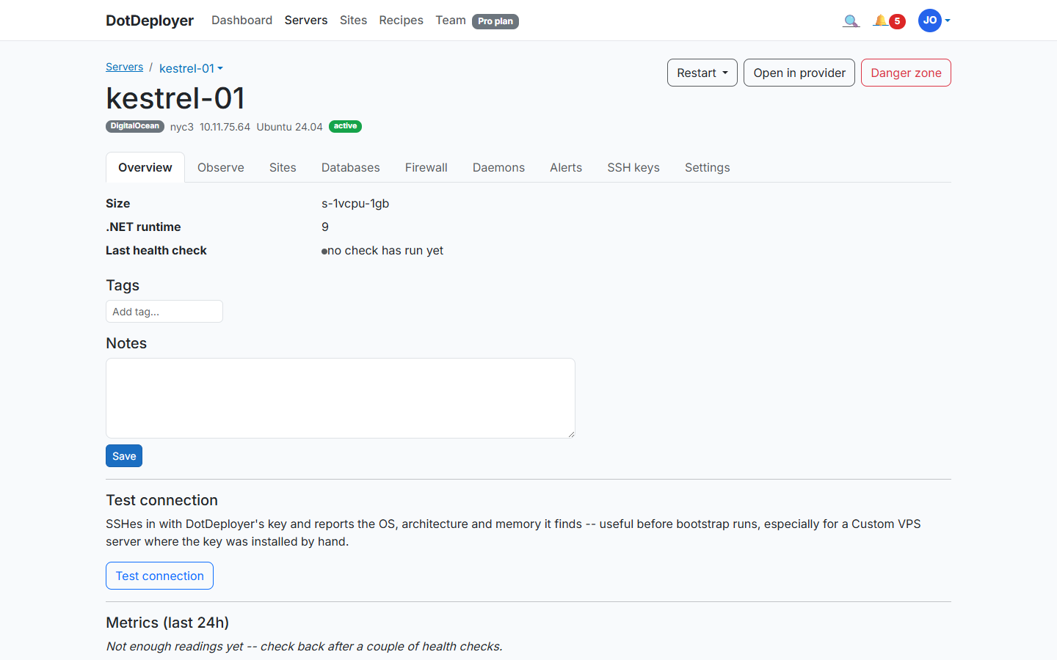Open the Danger zone button
The height and width of the screenshot is (660, 1057).
[906, 73]
